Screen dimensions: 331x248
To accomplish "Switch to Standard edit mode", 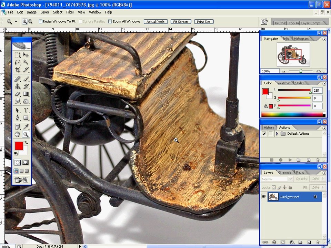I will click(x=18, y=162).
